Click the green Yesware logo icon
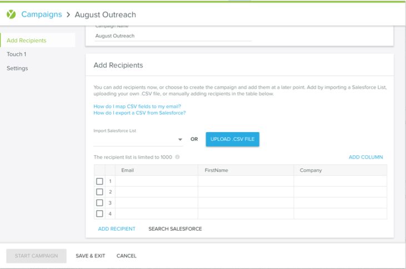The height and width of the screenshot is (269, 406). click(x=11, y=14)
